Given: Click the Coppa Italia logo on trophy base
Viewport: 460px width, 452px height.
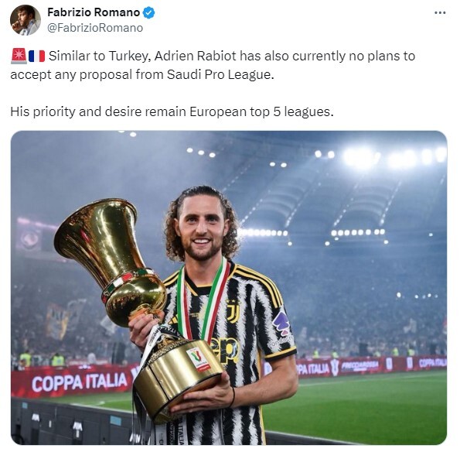Looking at the screenshot, I should click(x=199, y=359).
